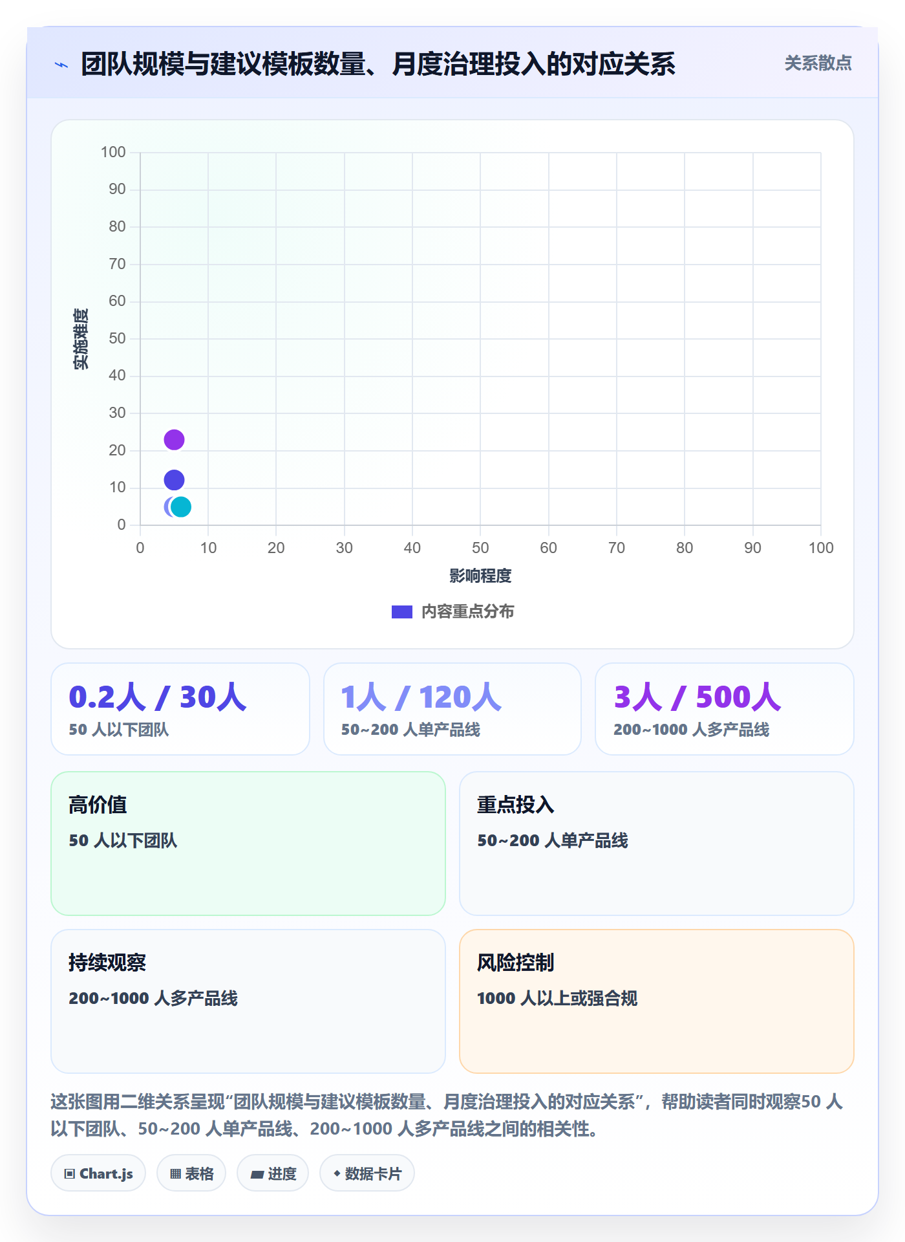Select the 高价值 quadrant card
905x1242 pixels.
pyautogui.click(x=248, y=844)
